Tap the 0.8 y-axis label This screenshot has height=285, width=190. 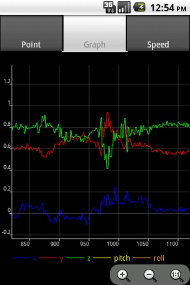pos(7,124)
